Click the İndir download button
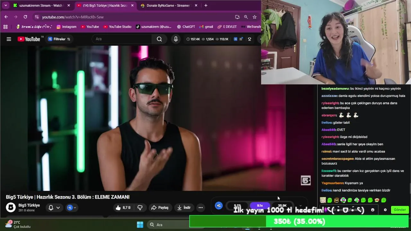Viewport: 411px width, 231px height. (x=184, y=208)
